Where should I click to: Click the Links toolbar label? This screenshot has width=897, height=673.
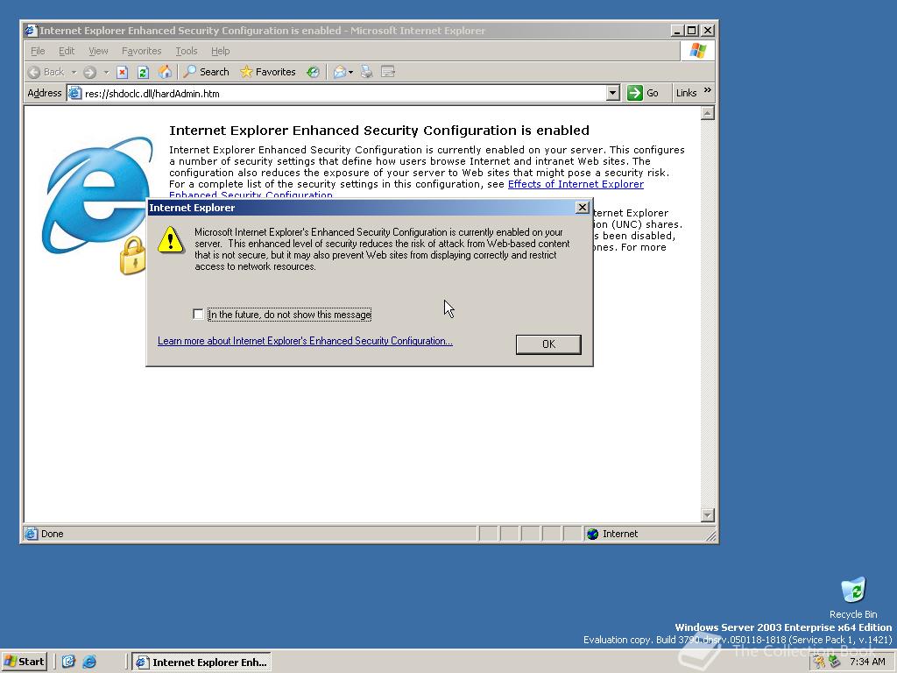click(x=686, y=93)
